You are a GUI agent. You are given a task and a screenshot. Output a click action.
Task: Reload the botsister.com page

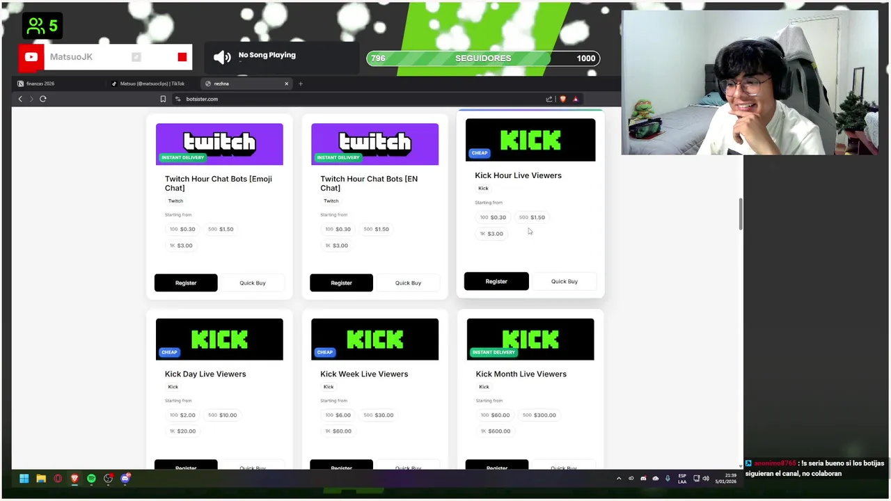pos(43,99)
